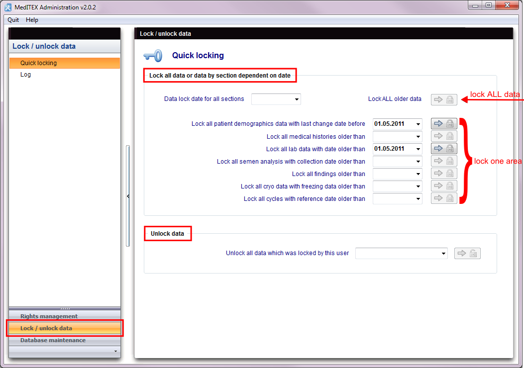Image resolution: width=524 pixels, height=368 pixels.
Task: Click 'Lock all lab data with date older than' label
Action: (x=315, y=149)
